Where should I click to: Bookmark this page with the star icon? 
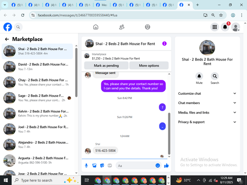(x=221, y=15)
